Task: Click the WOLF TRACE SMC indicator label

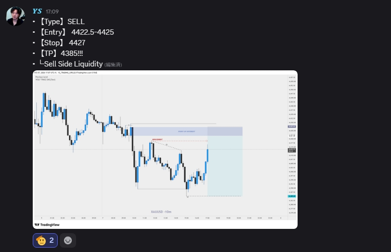Action: [45, 80]
